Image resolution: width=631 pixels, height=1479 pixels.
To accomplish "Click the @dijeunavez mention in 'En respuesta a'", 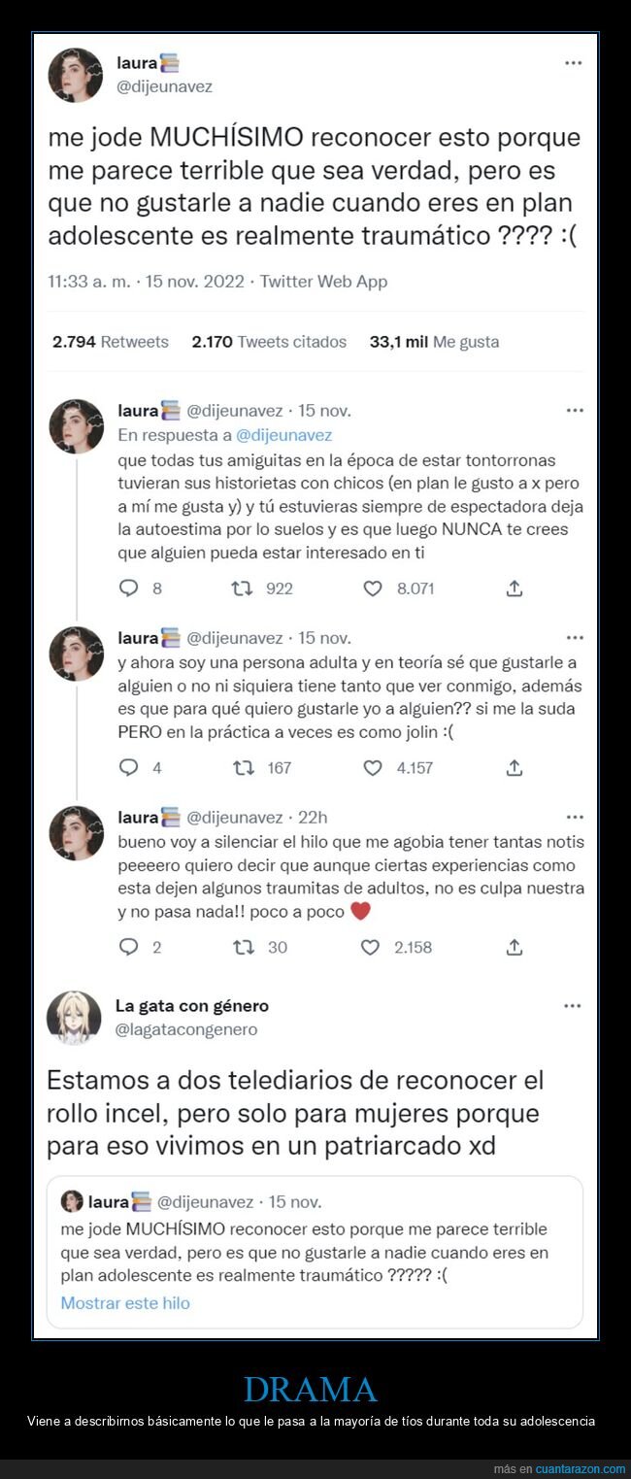I will pyautogui.click(x=282, y=435).
